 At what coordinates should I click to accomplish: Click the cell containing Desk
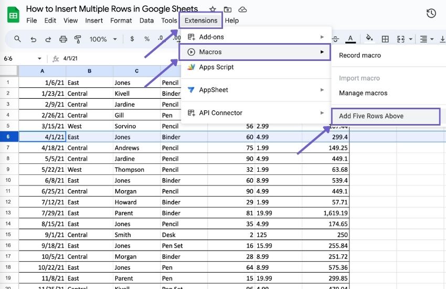184,235
